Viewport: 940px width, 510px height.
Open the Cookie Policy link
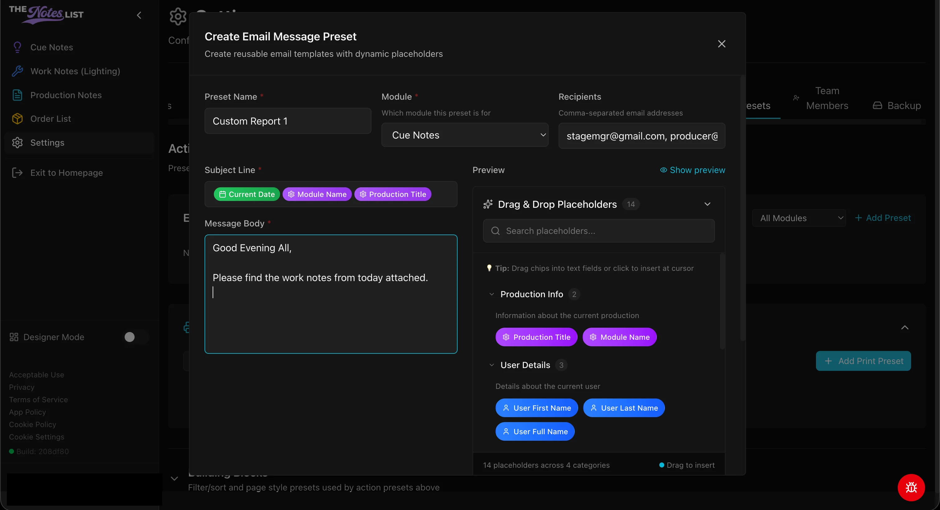[32, 424]
